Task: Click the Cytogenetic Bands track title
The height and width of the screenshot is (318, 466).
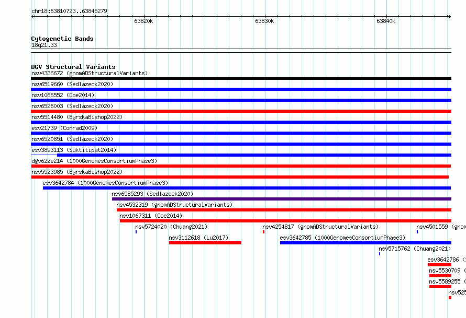Action: point(62,39)
